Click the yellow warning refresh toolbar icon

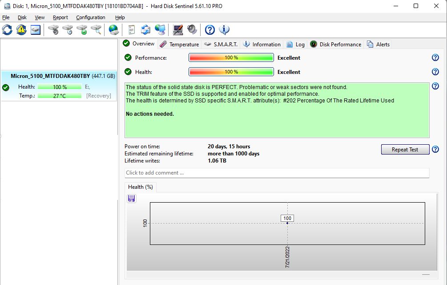(21, 30)
